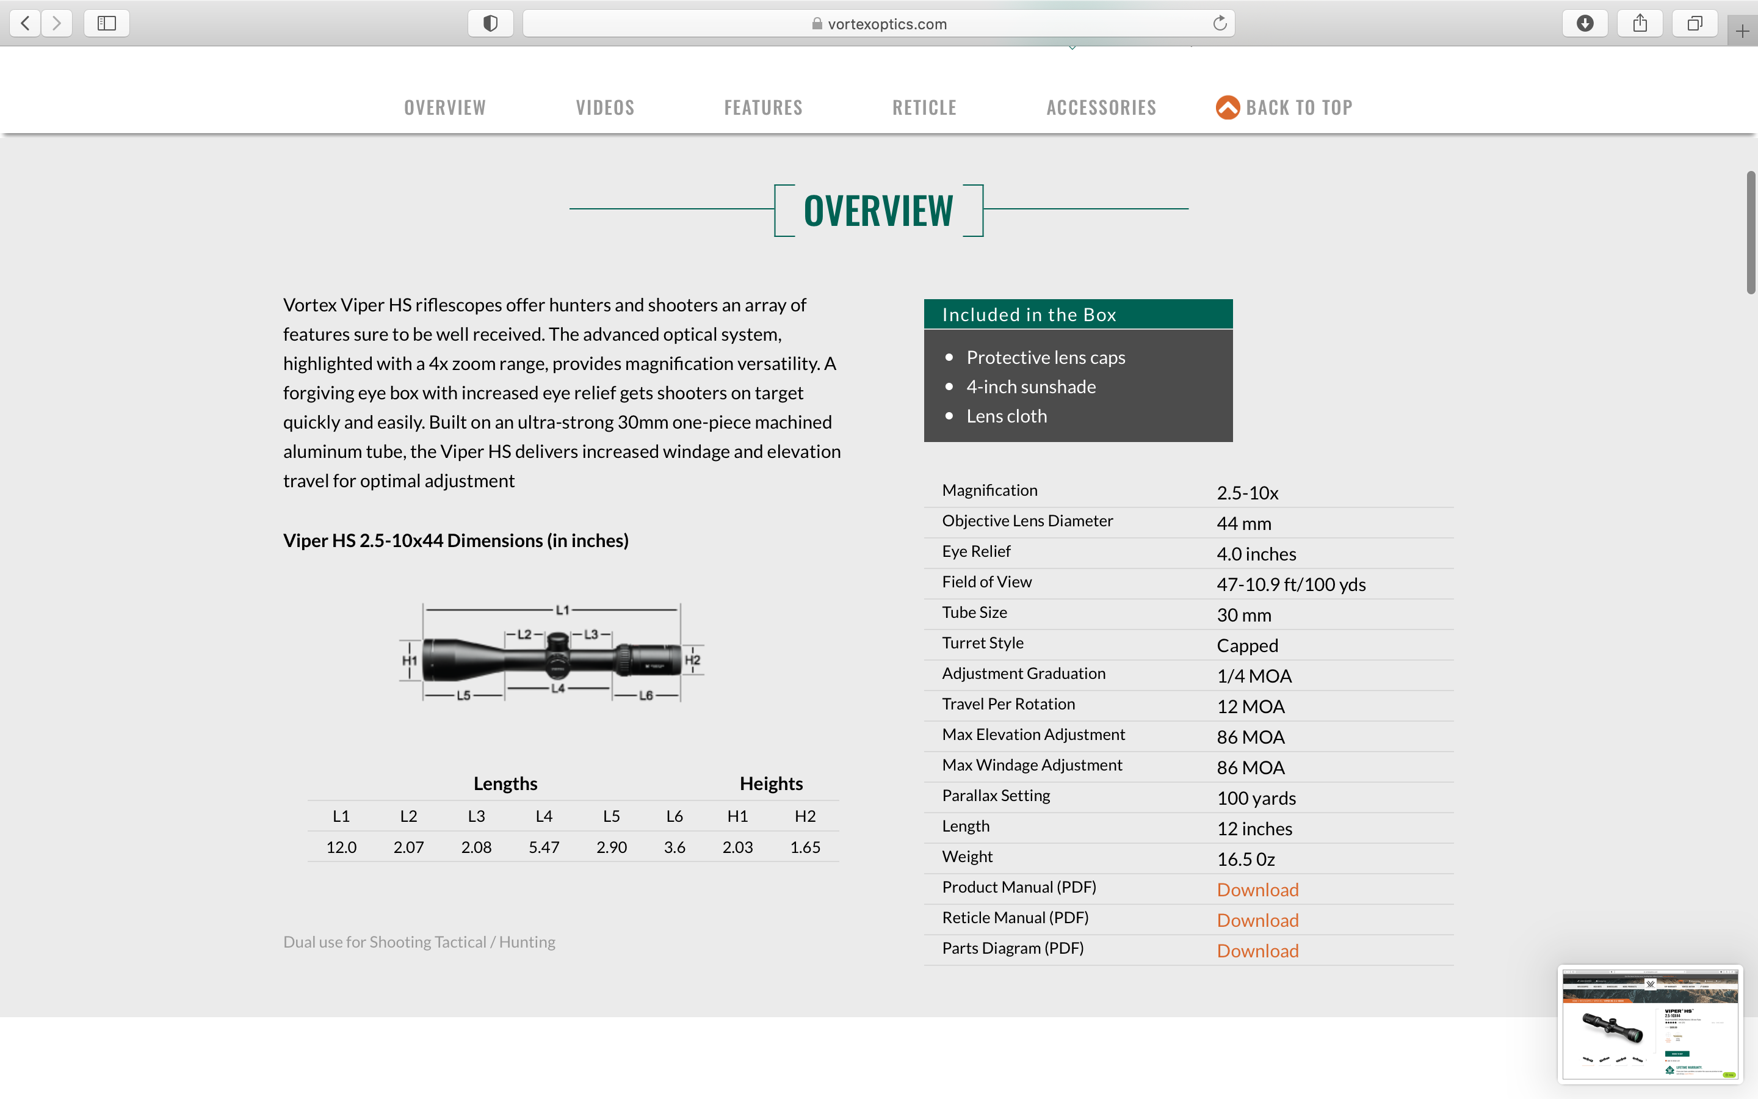Download the Product Manual PDF
Viewport: 1758px width, 1099px height.
(x=1257, y=890)
